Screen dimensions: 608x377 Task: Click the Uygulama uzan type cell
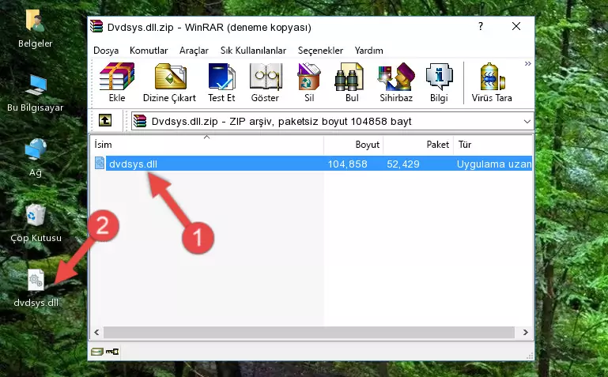click(493, 164)
